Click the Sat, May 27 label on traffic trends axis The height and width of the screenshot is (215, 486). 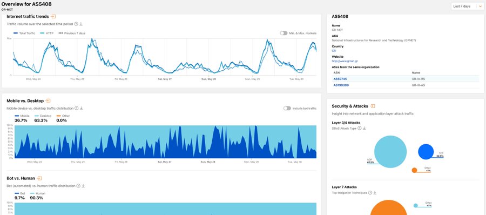point(165,79)
